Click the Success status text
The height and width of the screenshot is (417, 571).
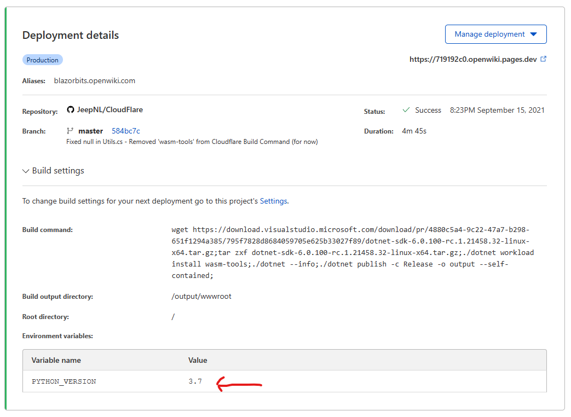pyautogui.click(x=428, y=110)
